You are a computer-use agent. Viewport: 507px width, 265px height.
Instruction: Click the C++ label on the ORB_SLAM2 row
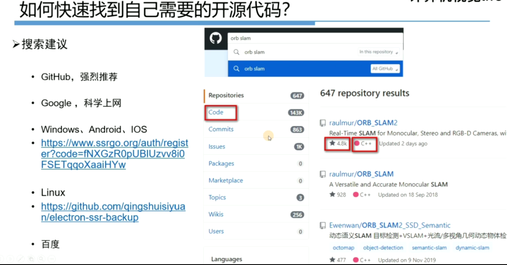coord(366,143)
